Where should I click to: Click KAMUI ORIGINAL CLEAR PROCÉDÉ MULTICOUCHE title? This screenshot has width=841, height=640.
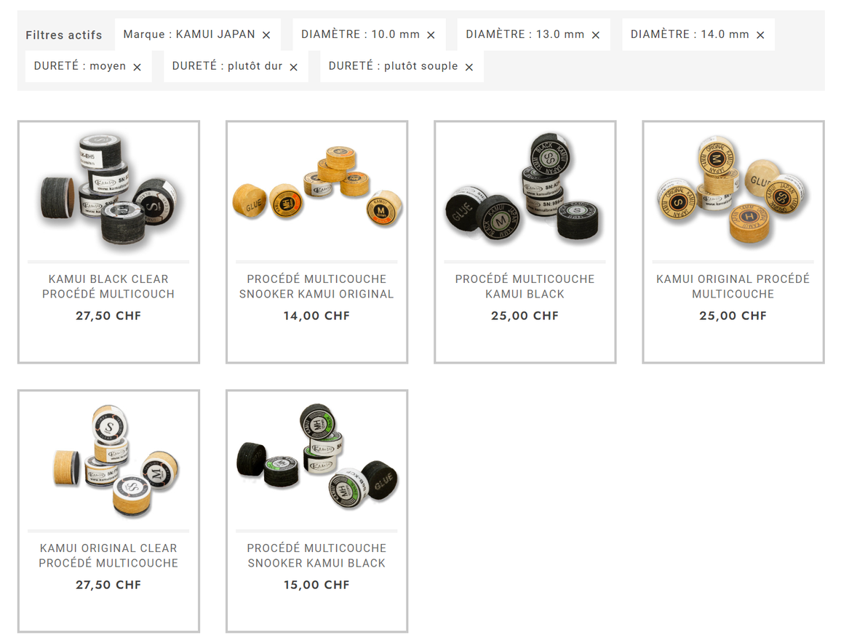click(108, 556)
